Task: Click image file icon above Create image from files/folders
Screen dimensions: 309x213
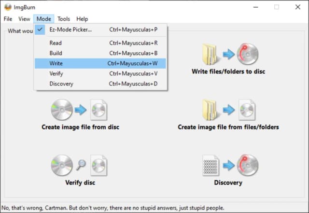Action: click(x=247, y=110)
